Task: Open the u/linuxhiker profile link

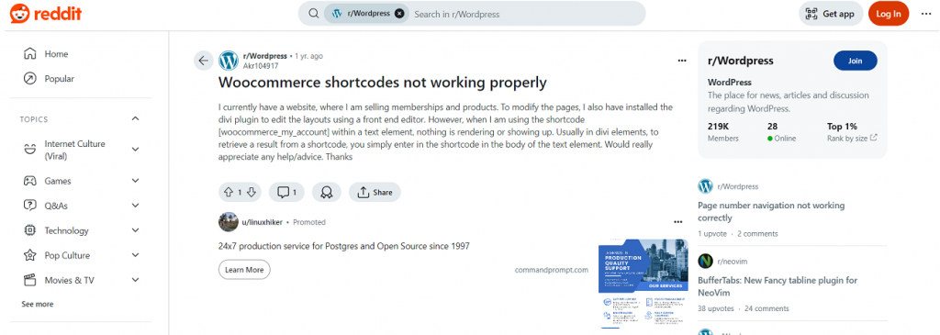Action: [x=262, y=222]
